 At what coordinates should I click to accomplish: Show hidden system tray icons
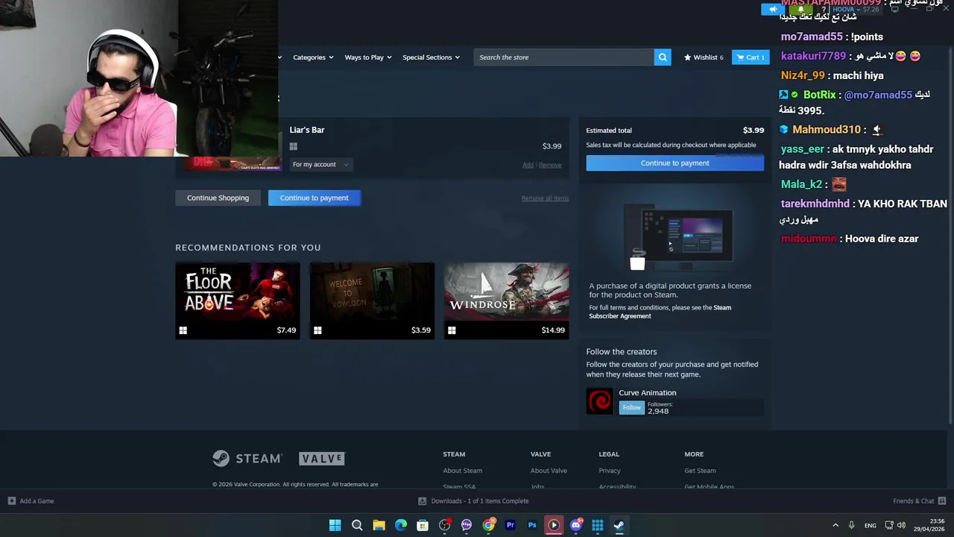(x=835, y=525)
